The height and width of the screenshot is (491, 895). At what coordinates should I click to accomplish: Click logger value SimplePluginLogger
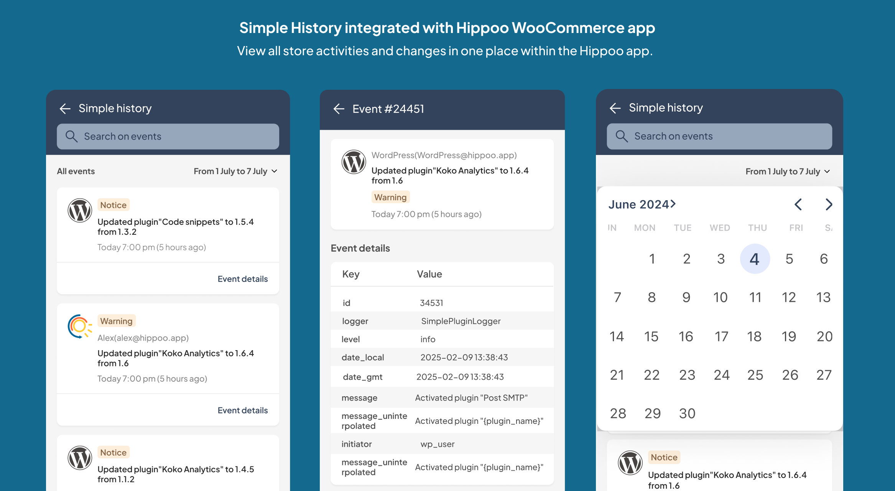tap(461, 321)
